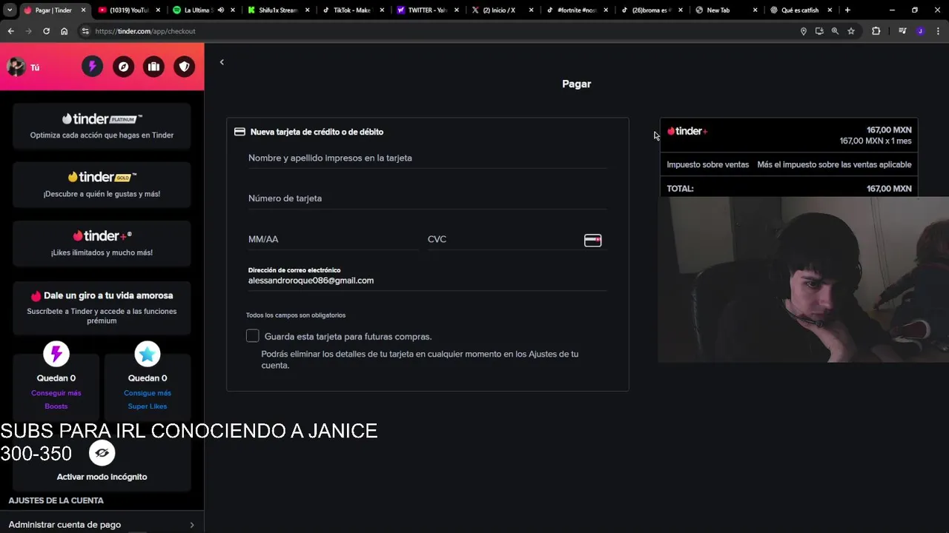Open 'Conseguir más Boosts' link
Screen dimensions: 949x533
coord(56,400)
